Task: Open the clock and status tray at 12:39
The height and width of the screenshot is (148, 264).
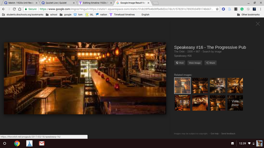Action: (x=243, y=143)
